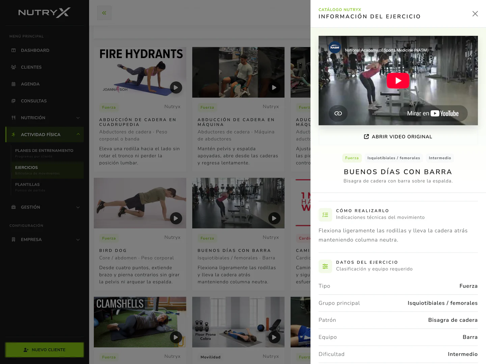Click the Consultas sidebar icon
This screenshot has width=486, height=364.
tap(13, 101)
